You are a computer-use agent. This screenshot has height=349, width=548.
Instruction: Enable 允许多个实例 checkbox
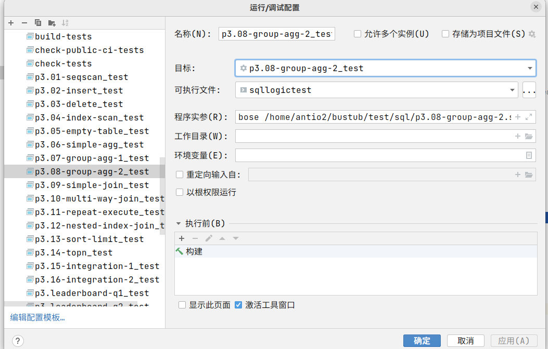(x=358, y=34)
